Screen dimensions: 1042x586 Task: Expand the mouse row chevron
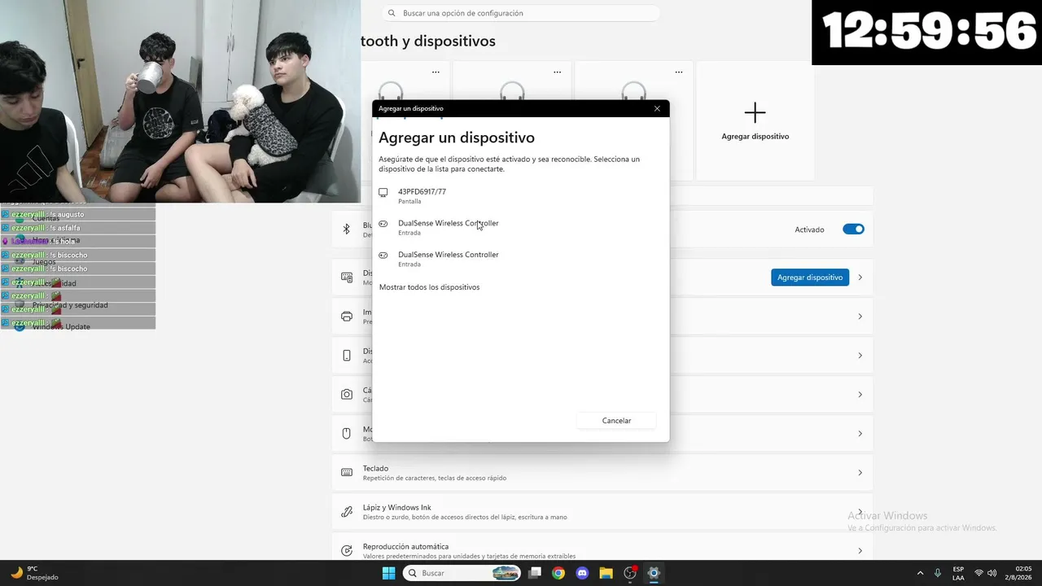[x=860, y=434]
